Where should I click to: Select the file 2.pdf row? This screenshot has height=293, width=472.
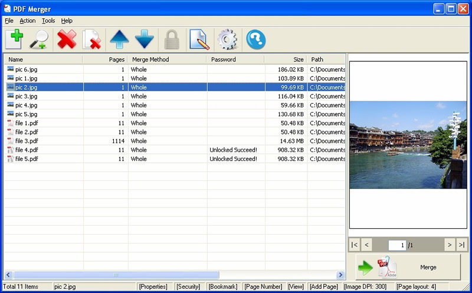(175, 132)
